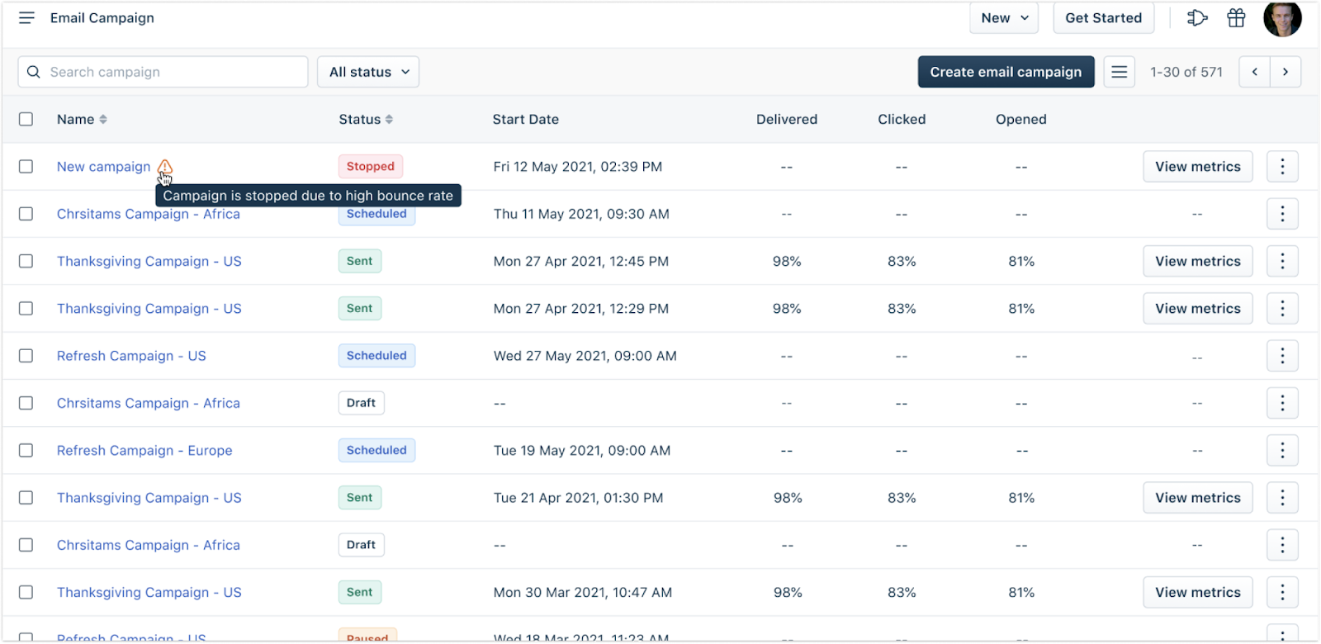The width and height of the screenshot is (1321, 644).
Task: Click the Opened column header
Action: pos(1021,120)
